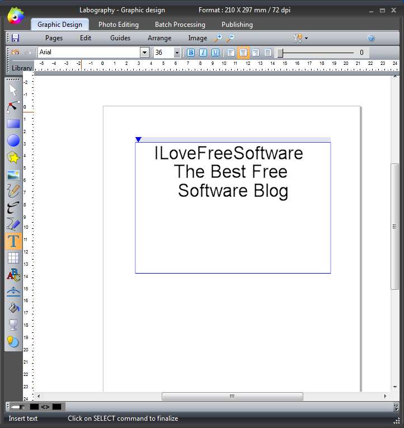
Task: Click the second black fill color swatch
Action: pos(57,407)
